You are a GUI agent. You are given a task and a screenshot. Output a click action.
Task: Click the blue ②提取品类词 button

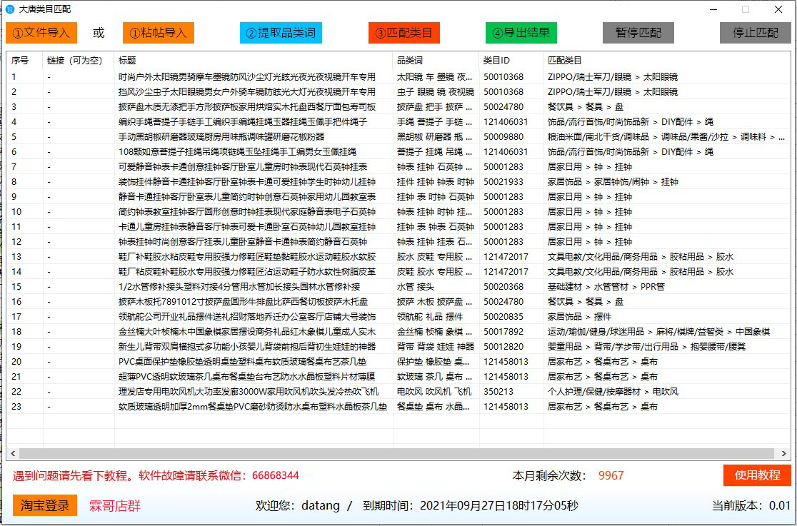pyautogui.click(x=281, y=33)
